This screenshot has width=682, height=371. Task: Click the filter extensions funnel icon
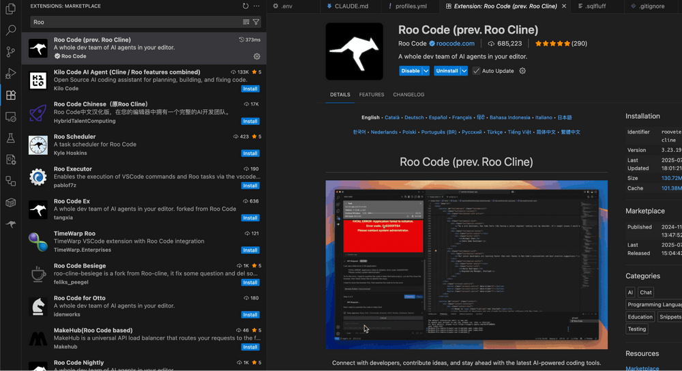[x=256, y=22]
